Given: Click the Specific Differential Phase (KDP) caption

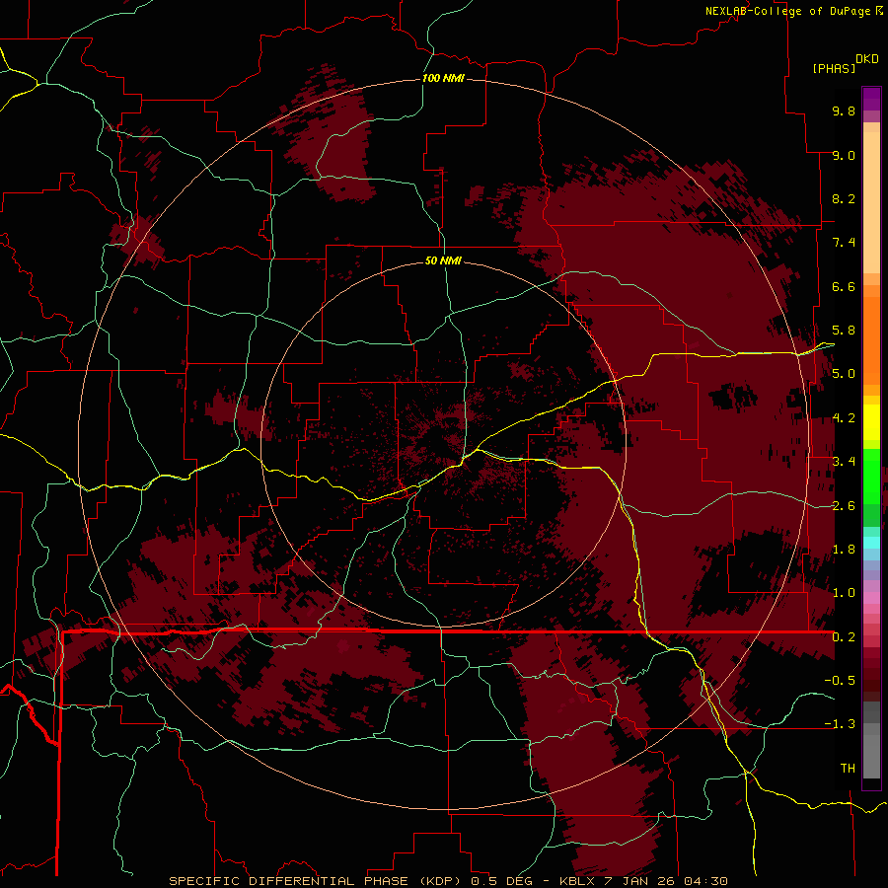Looking at the screenshot, I should 448,881.
